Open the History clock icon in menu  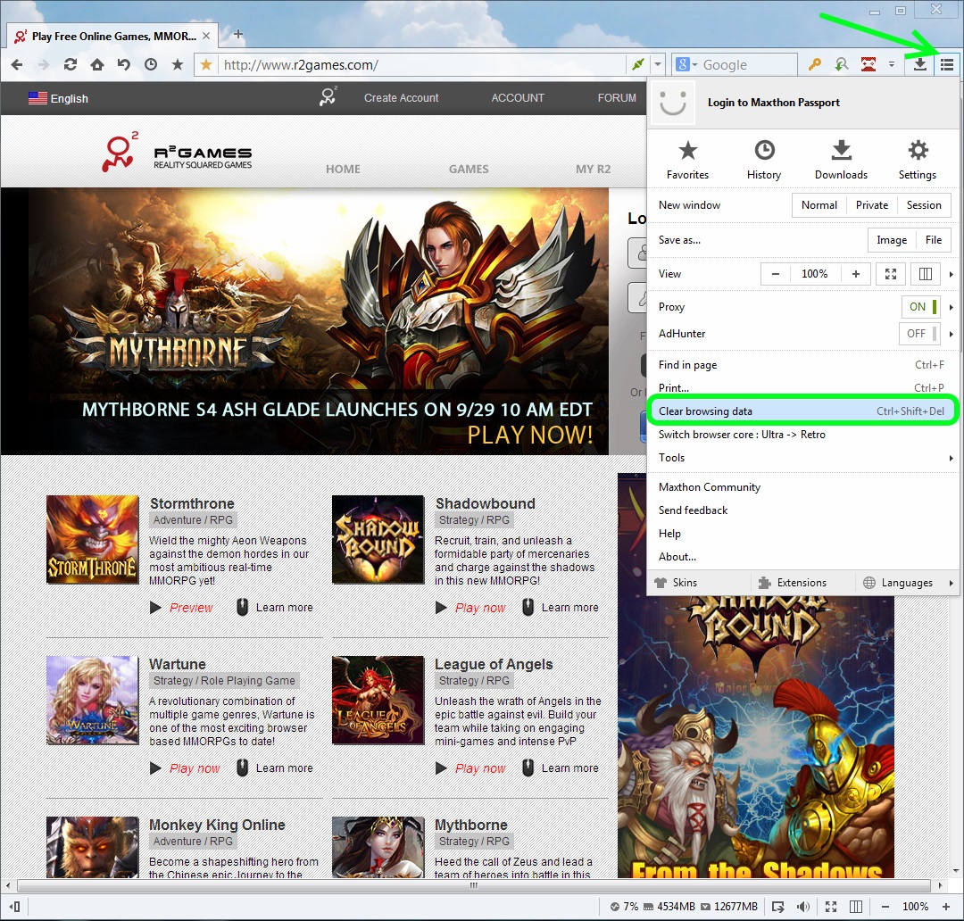point(764,160)
